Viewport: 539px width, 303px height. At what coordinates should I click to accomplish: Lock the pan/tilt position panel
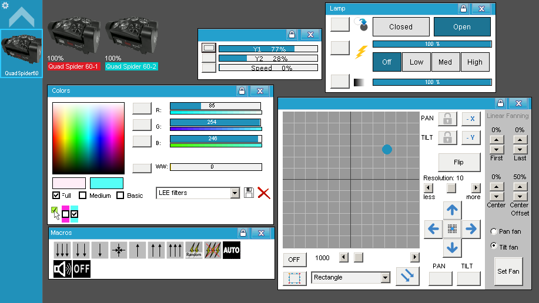click(x=501, y=103)
